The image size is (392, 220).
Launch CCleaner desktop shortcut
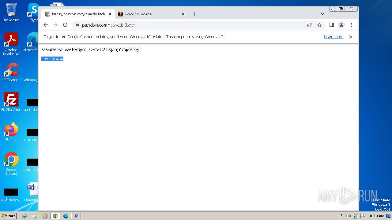pyautogui.click(x=11, y=72)
